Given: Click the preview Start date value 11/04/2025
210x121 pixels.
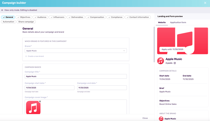Looking at the screenshot, I should point(165,79).
